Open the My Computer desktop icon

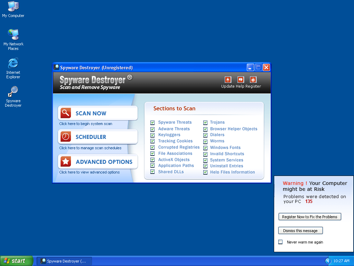13,6
